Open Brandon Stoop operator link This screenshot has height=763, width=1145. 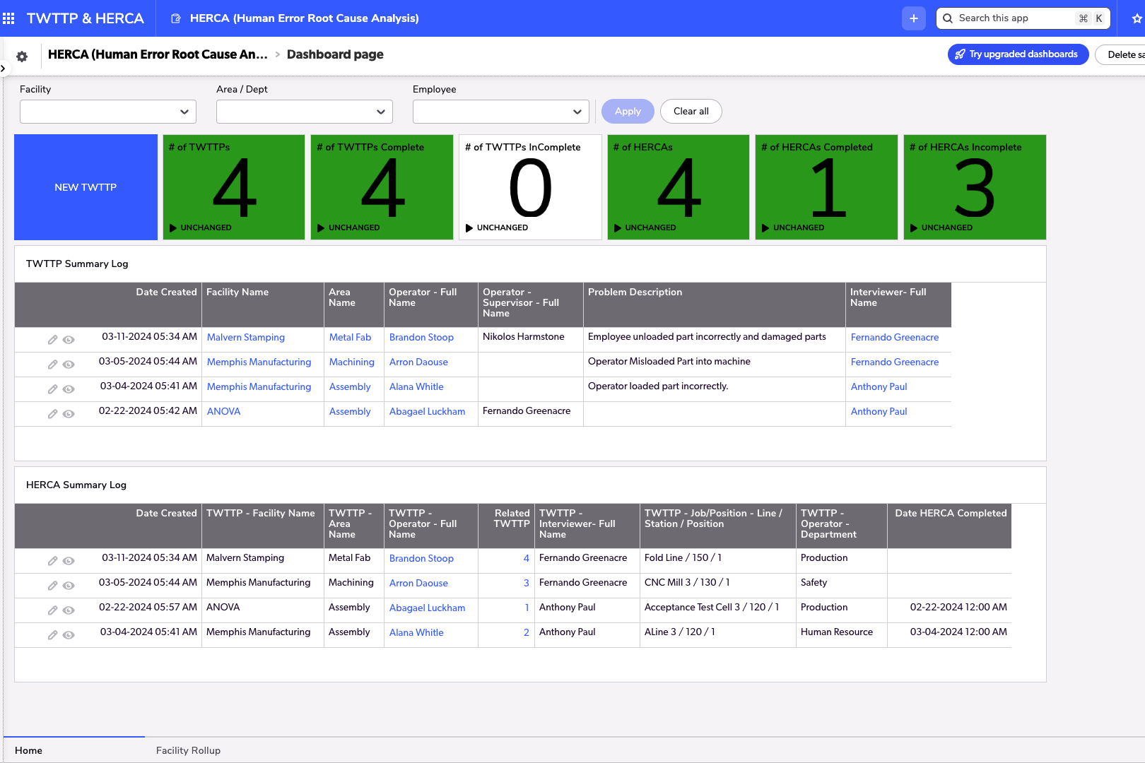click(x=421, y=337)
